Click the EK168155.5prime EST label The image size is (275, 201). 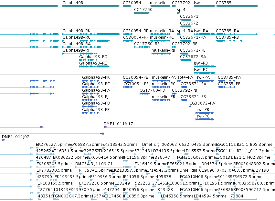coord(55,183)
